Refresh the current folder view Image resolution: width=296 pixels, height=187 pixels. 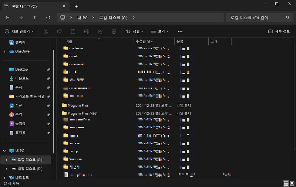(x=48, y=17)
